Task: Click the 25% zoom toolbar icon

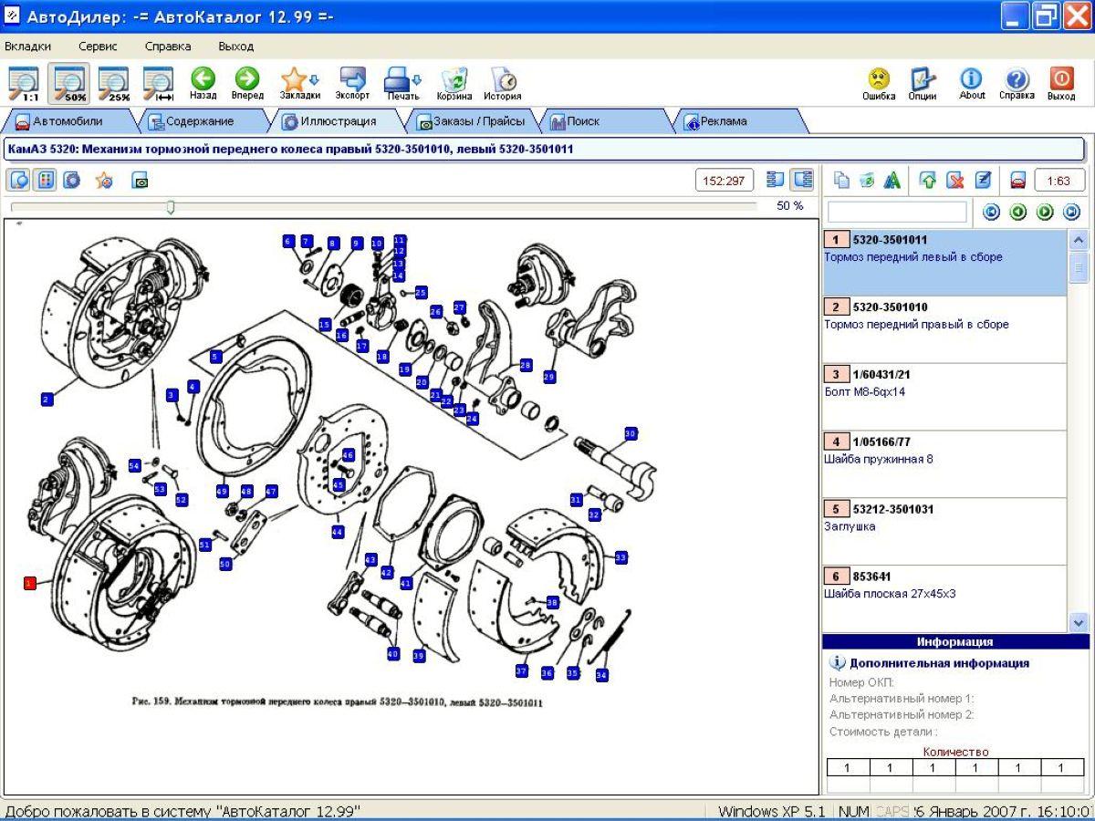Action: pos(114,84)
